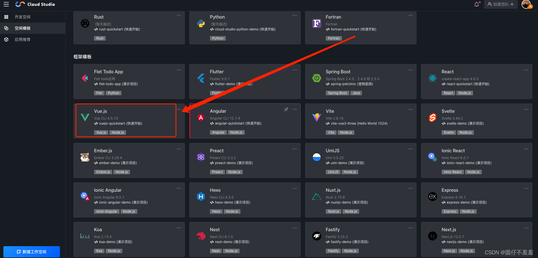Click the Hexo logo icon

[201, 197]
